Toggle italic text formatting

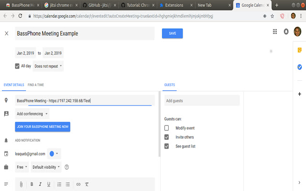pos(40,184)
